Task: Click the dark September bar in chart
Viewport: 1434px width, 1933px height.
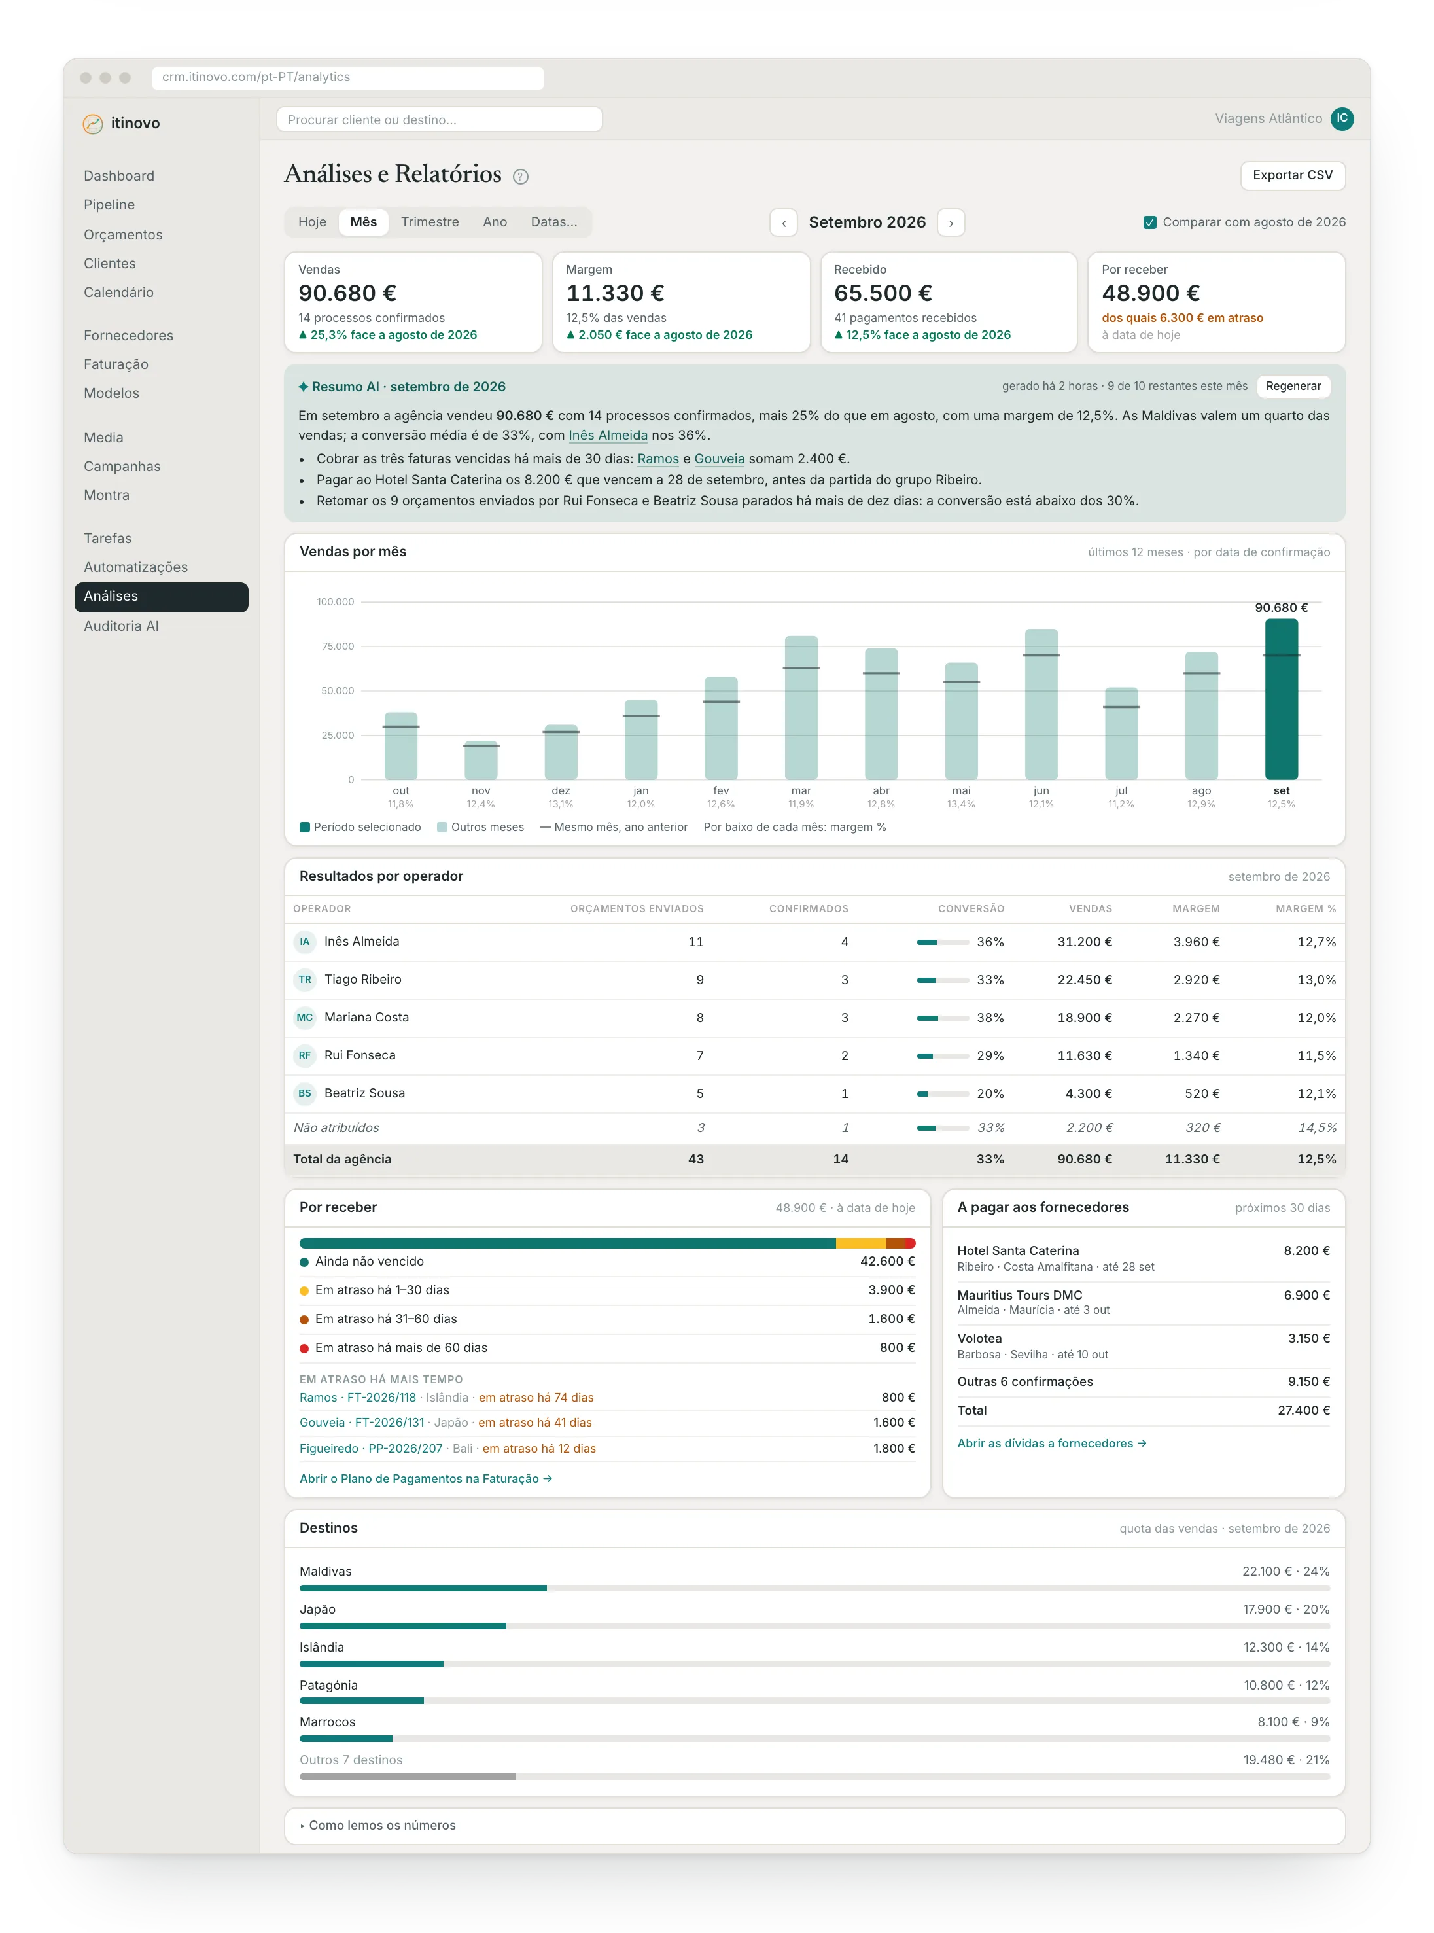Action: (x=1281, y=699)
